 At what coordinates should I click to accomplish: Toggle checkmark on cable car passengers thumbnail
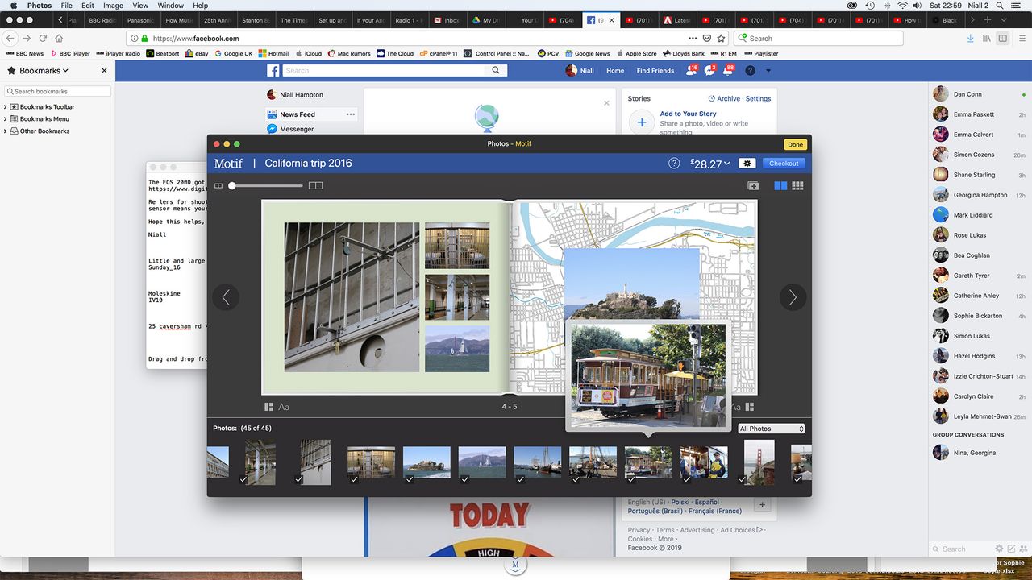(687, 479)
